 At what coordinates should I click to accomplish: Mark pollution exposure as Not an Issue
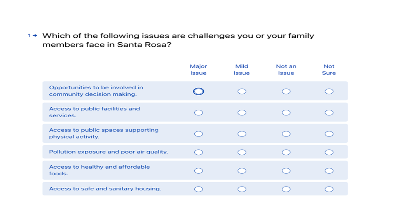click(x=286, y=152)
